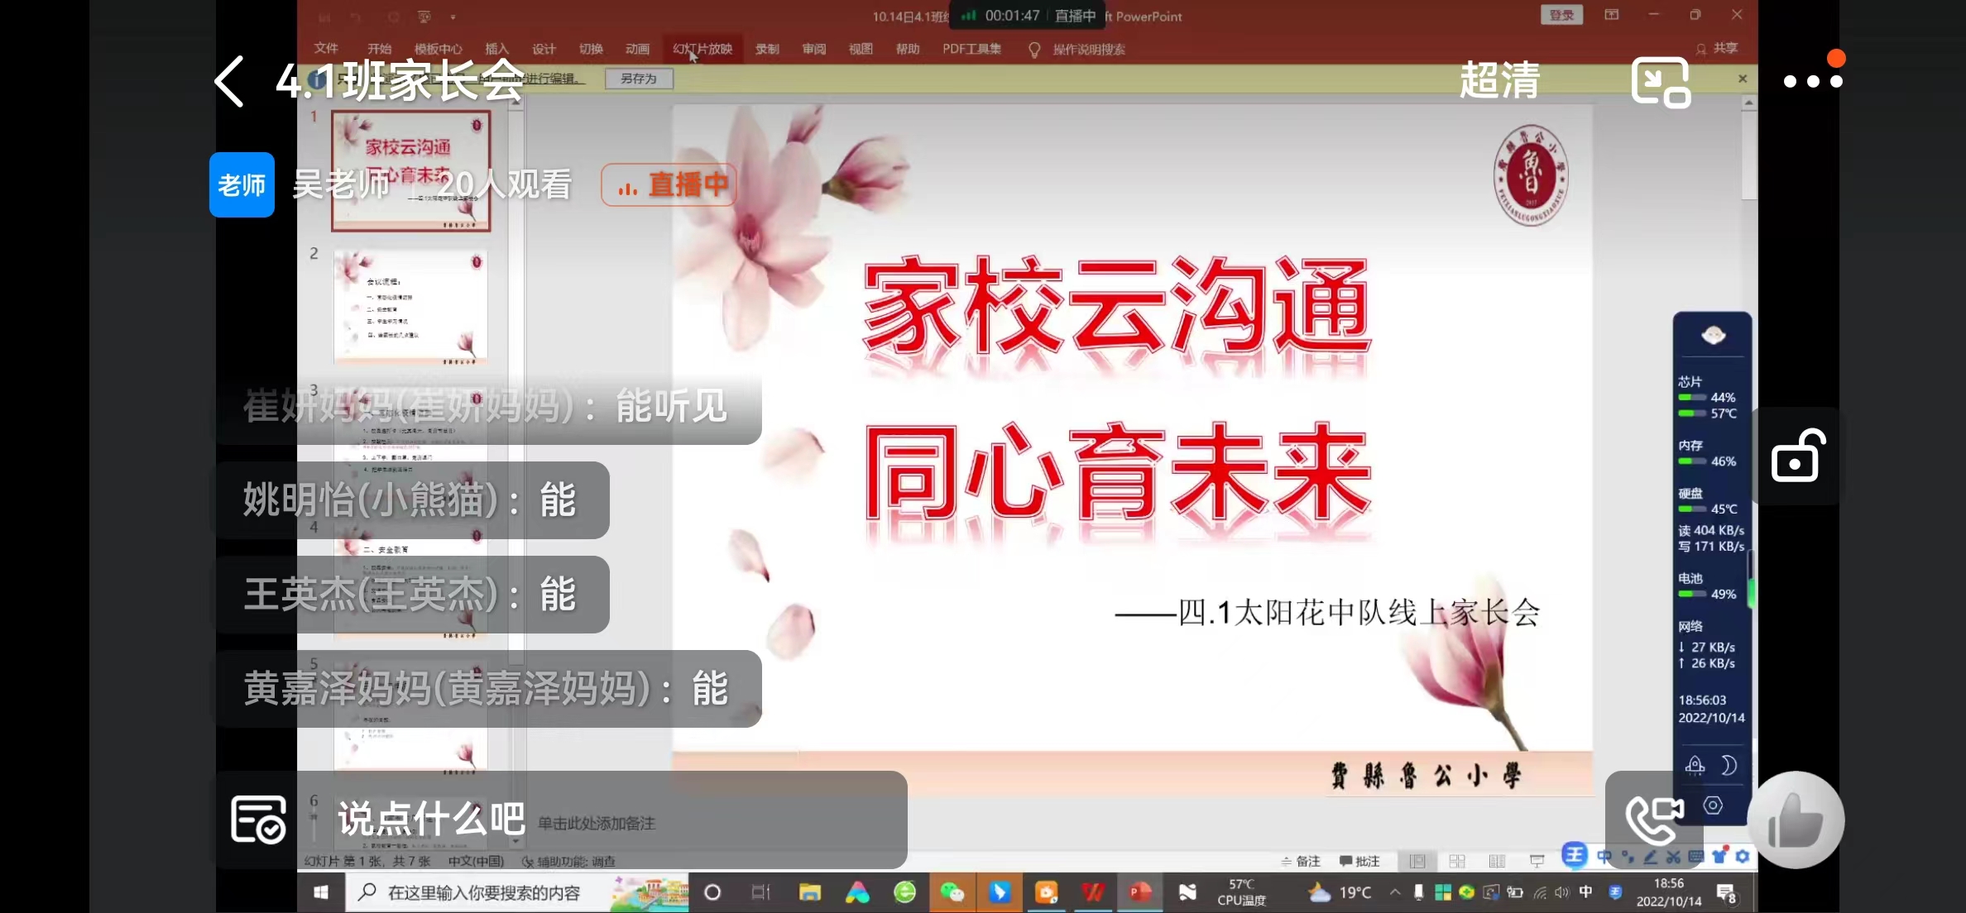1966x913 pixels.
Task: Open 批注 comments from the status bar
Action: 1361,860
